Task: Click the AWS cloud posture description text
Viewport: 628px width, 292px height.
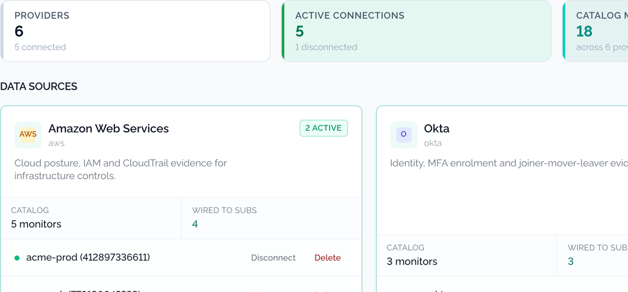Action: (121, 169)
